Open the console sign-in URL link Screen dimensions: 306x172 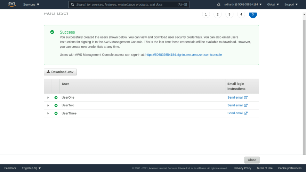[x=184, y=55]
